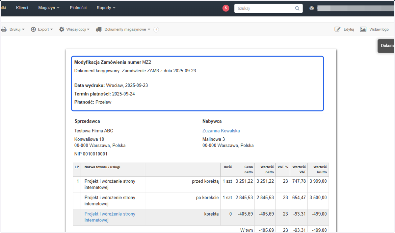Screen dimensions: 395x233
Task: Click buyer address Malinowa 3
Action: pyautogui.click(x=214, y=139)
